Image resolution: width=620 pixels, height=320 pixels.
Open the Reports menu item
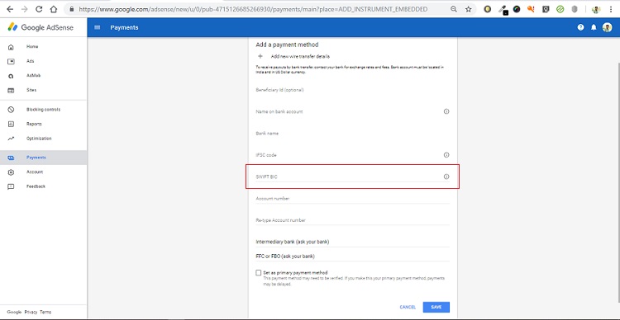44,124
